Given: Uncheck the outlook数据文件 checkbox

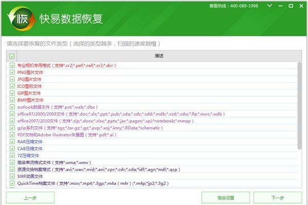Looking at the screenshot, I should (x=12, y=107).
